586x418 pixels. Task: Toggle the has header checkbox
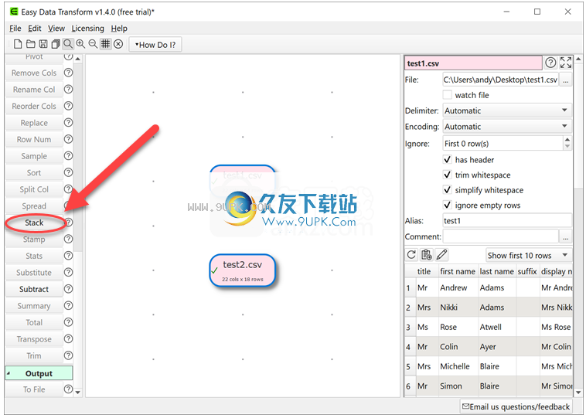(448, 159)
